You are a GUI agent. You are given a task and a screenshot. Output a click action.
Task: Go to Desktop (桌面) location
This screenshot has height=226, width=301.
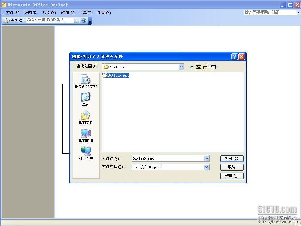tap(86, 100)
